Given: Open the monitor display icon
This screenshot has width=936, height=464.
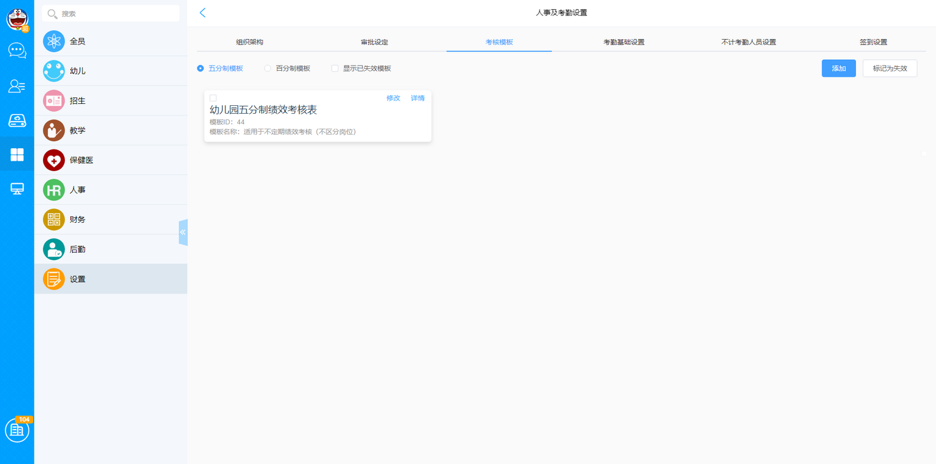Looking at the screenshot, I should (17, 189).
